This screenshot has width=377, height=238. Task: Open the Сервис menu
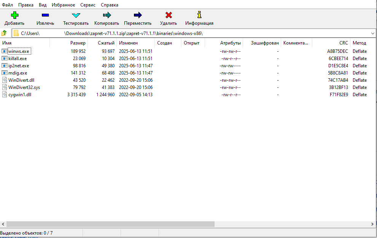tap(88, 5)
